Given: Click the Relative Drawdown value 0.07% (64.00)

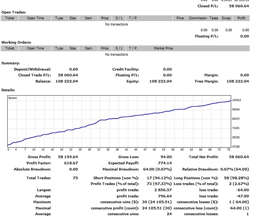Looking at the screenshot, I should click(x=234, y=169).
